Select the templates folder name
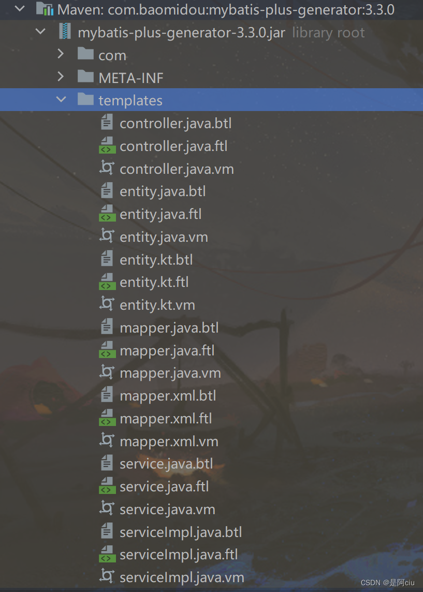Viewport: 423px width, 592px height. pos(130,101)
